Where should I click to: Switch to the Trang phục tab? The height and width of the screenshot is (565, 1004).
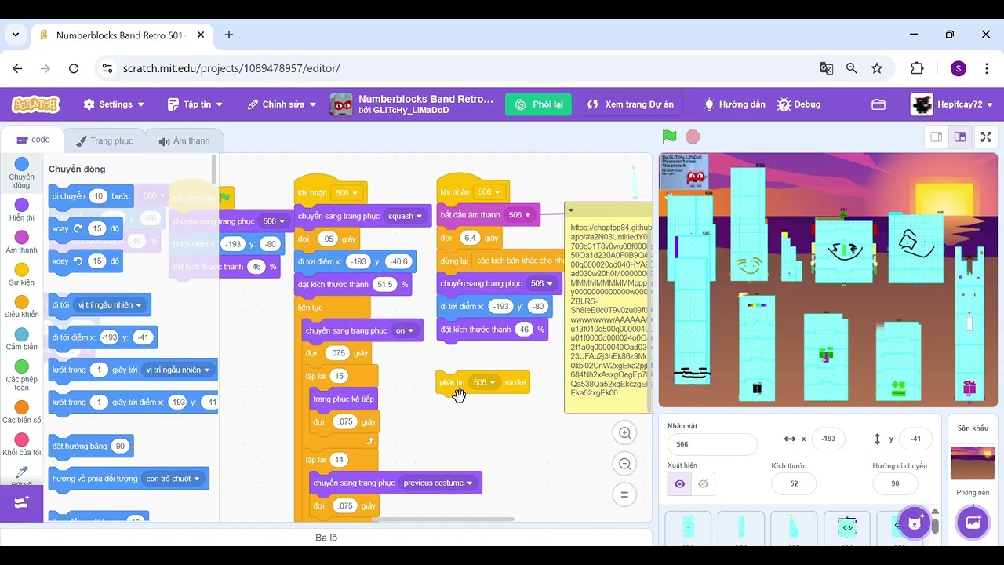pos(105,141)
